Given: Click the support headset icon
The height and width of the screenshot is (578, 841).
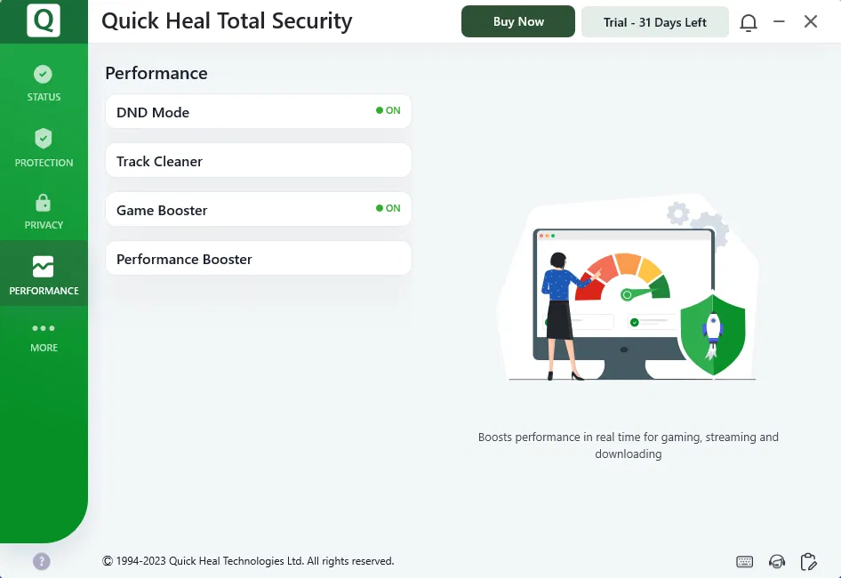Looking at the screenshot, I should pos(777,562).
